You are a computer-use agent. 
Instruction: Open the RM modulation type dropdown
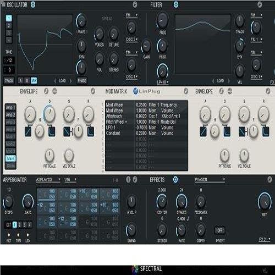coord(256,52)
